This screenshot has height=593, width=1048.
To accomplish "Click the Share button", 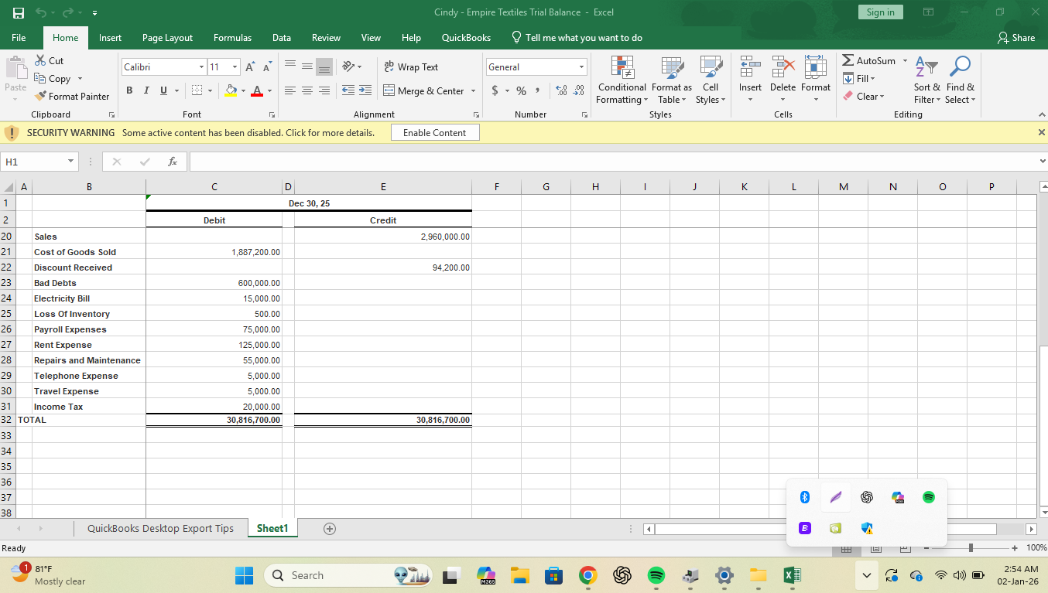I will (1016, 38).
